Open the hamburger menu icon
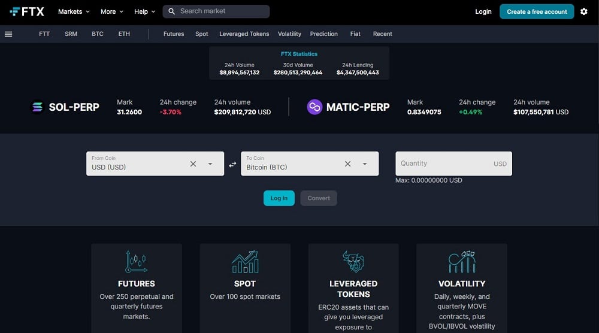The width and height of the screenshot is (599, 333). tap(8, 34)
